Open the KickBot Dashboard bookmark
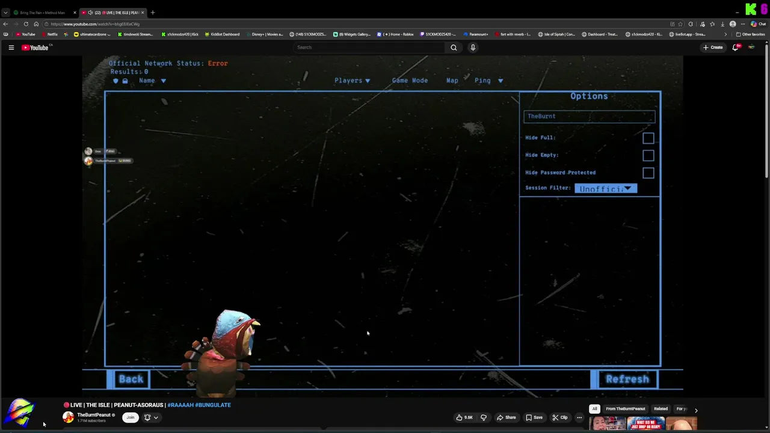 pyautogui.click(x=222, y=34)
